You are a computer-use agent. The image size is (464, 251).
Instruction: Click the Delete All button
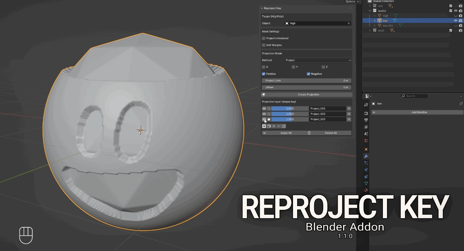pos(329,133)
